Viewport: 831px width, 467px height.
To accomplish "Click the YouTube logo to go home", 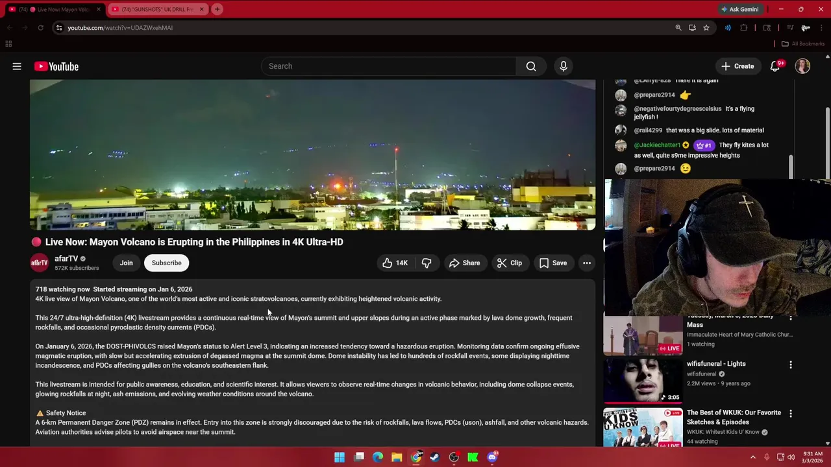I will [56, 66].
